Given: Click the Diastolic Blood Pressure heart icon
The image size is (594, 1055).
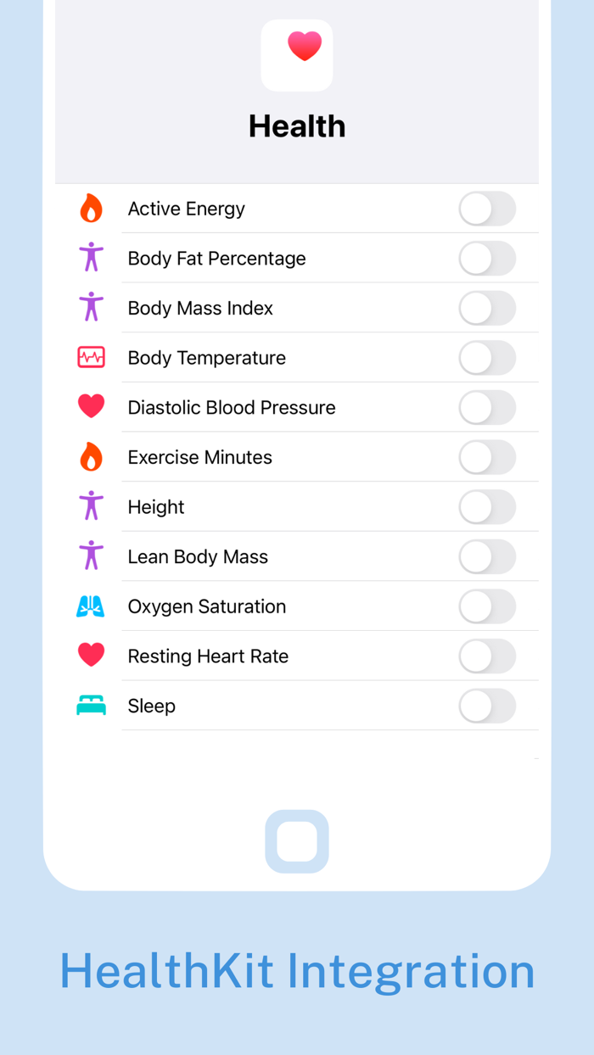Looking at the screenshot, I should click(x=91, y=406).
